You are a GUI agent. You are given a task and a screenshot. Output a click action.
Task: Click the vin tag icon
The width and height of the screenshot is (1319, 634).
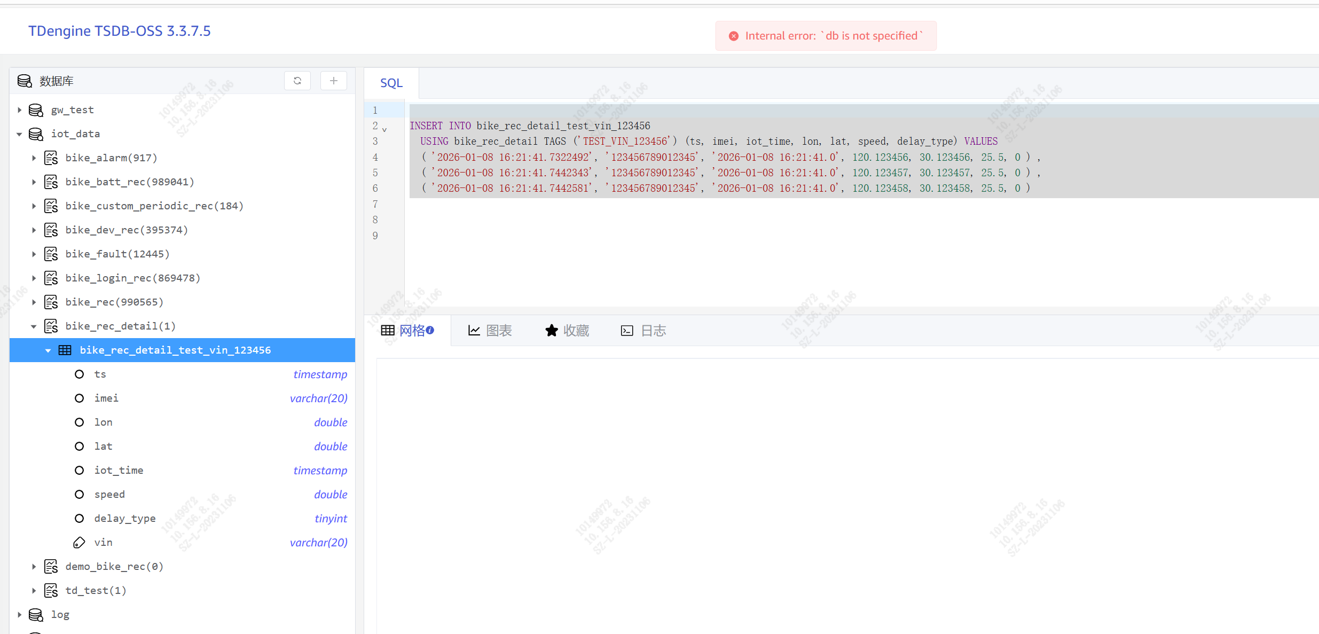click(x=79, y=543)
